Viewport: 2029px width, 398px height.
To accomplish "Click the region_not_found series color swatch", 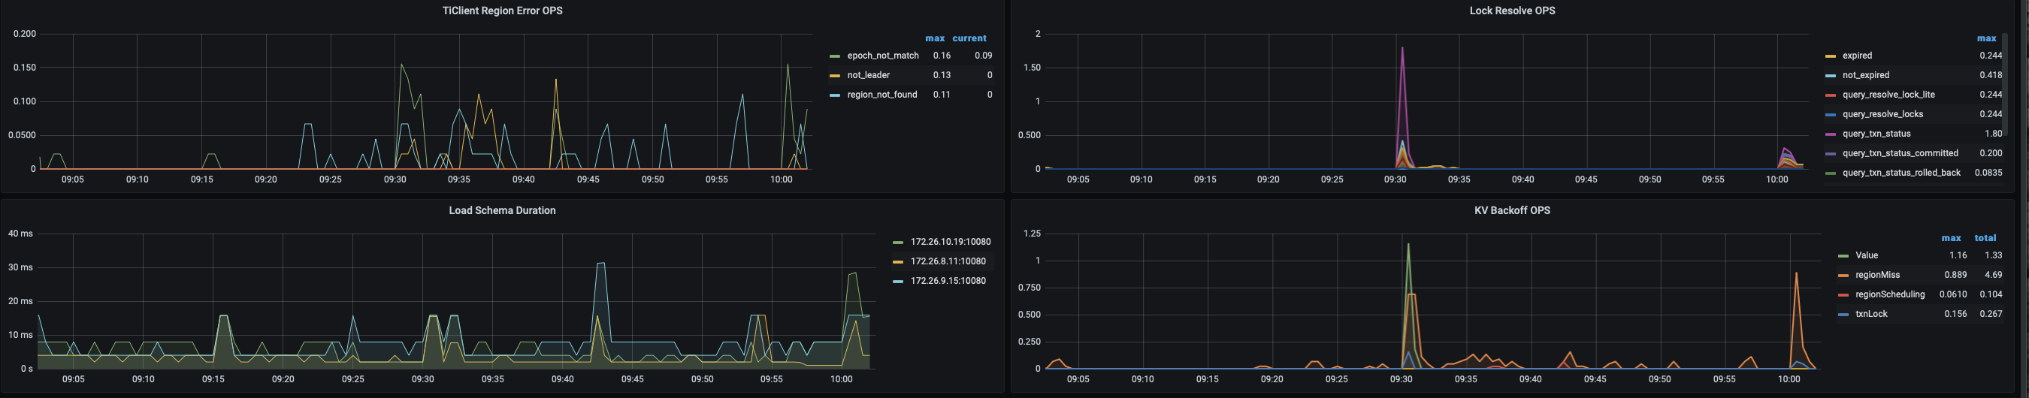I will [x=835, y=95].
